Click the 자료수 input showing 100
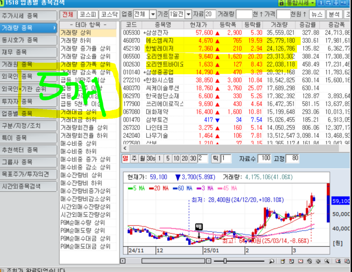This screenshot has width=352, height=272. 265,159
